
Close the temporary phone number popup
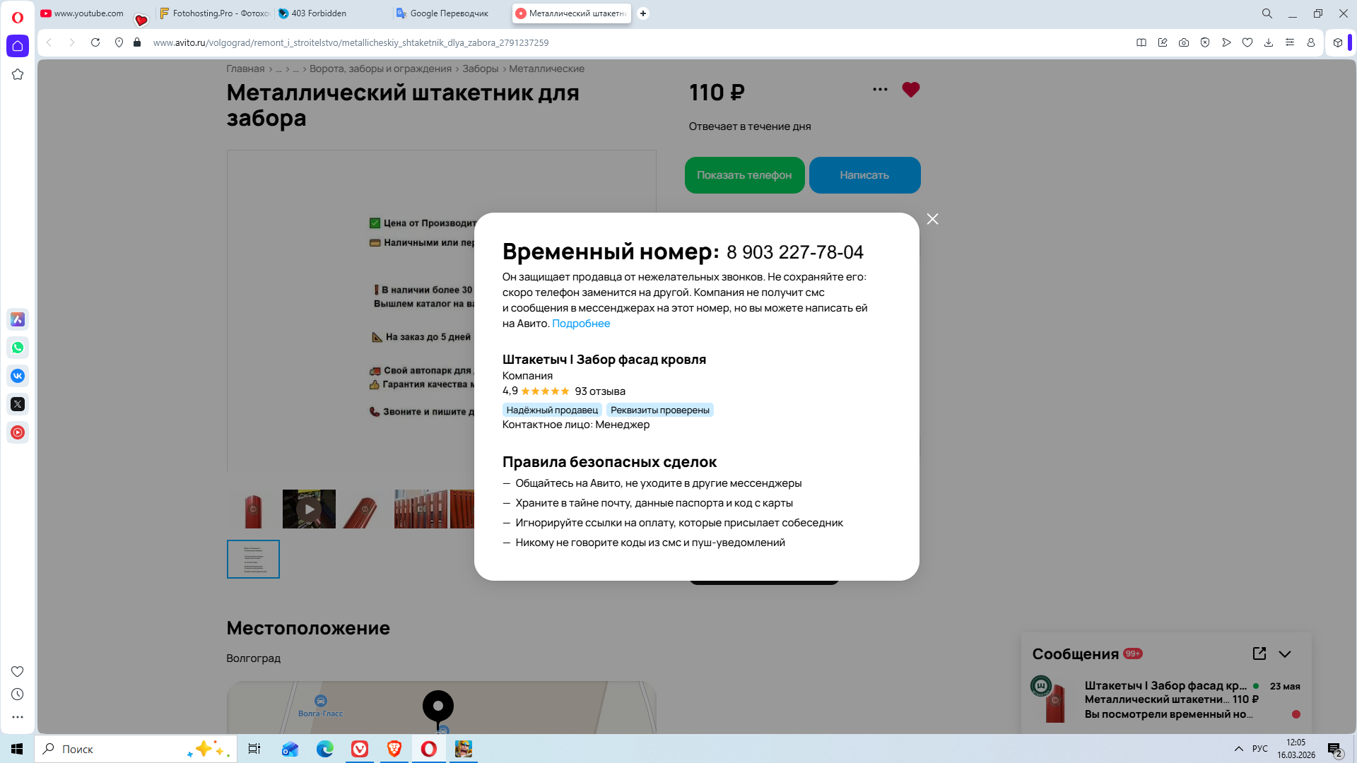(x=932, y=219)
